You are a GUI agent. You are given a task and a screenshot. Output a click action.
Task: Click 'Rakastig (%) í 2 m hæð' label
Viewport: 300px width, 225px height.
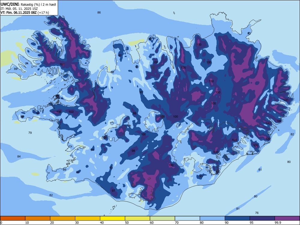[x=38, y=4]
